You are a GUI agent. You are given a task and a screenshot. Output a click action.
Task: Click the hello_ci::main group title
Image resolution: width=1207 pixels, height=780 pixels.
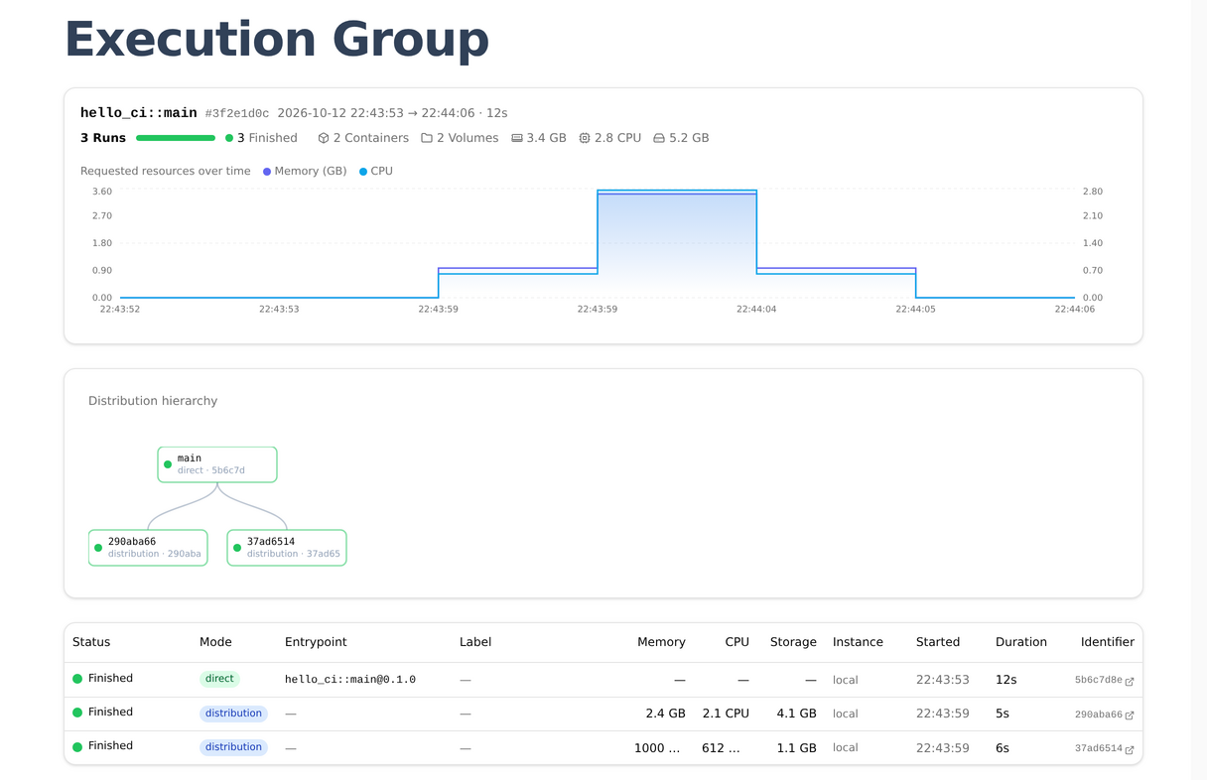click(139, 113)
